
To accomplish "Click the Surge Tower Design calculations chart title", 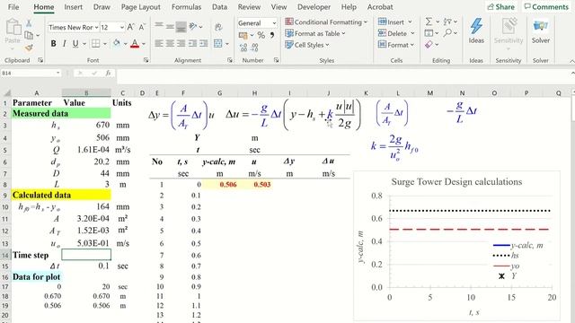I will [x=456, y=181].
